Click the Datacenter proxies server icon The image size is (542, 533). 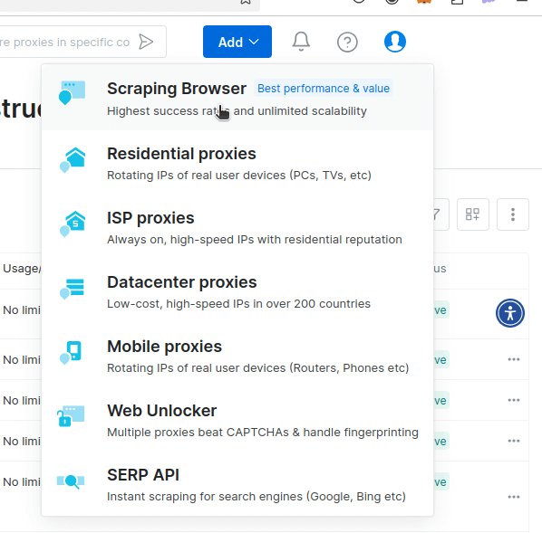[x=72, y=289]
